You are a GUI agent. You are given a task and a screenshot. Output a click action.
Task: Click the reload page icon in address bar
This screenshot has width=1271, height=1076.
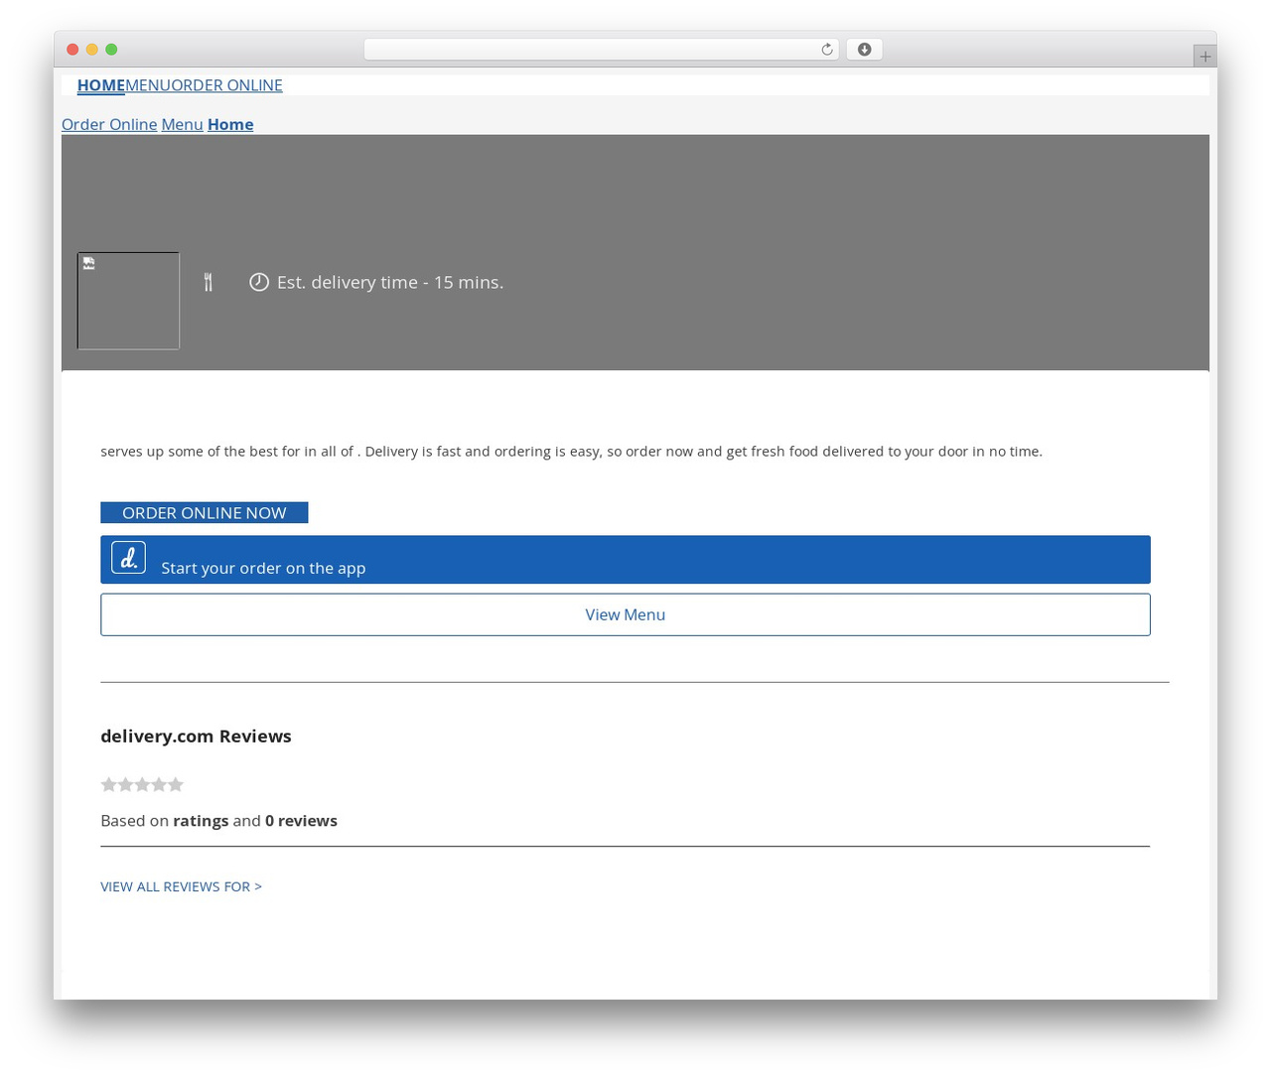click(x=826, y=50)
